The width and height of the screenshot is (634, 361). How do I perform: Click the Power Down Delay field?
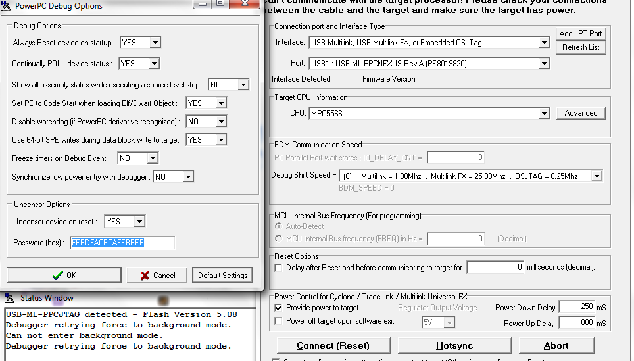(x=577, y=307)
